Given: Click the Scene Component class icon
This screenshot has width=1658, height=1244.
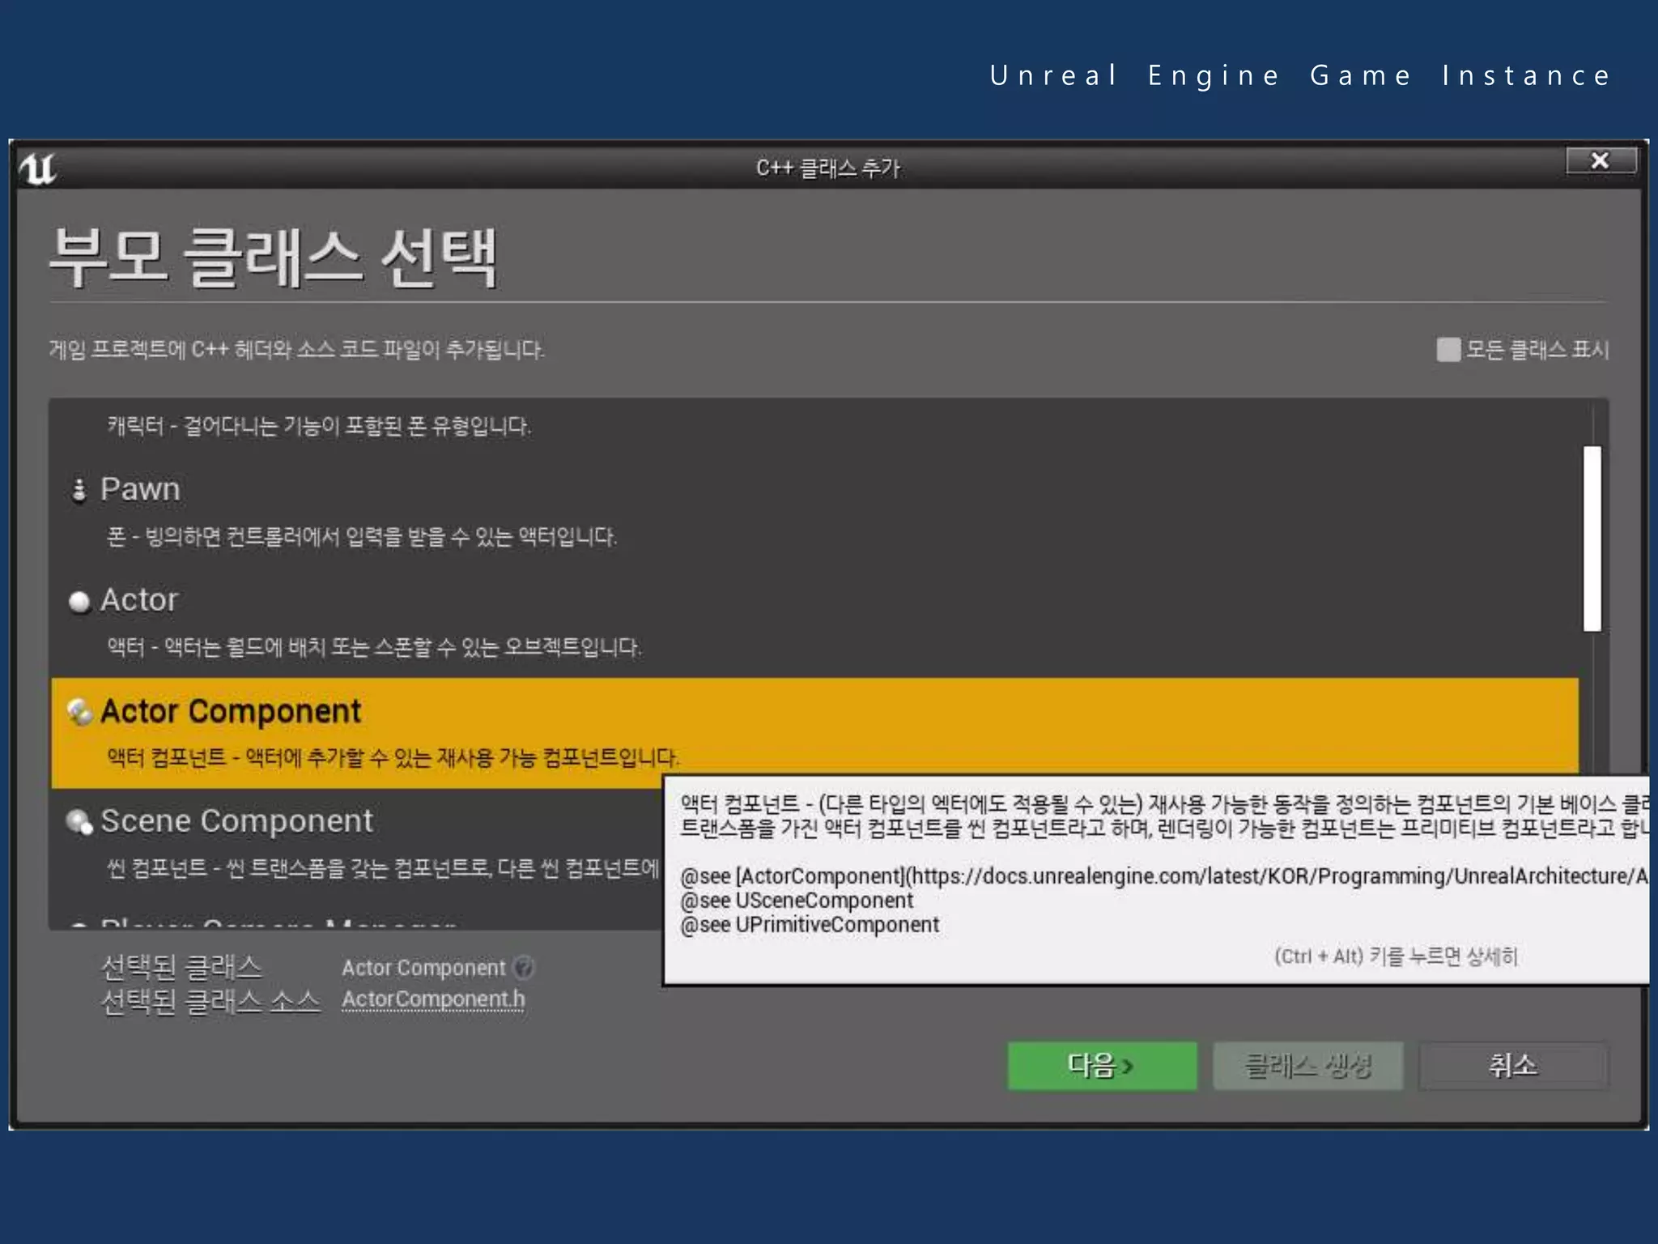Looking at the screenshot, I should tap(79, 822).
